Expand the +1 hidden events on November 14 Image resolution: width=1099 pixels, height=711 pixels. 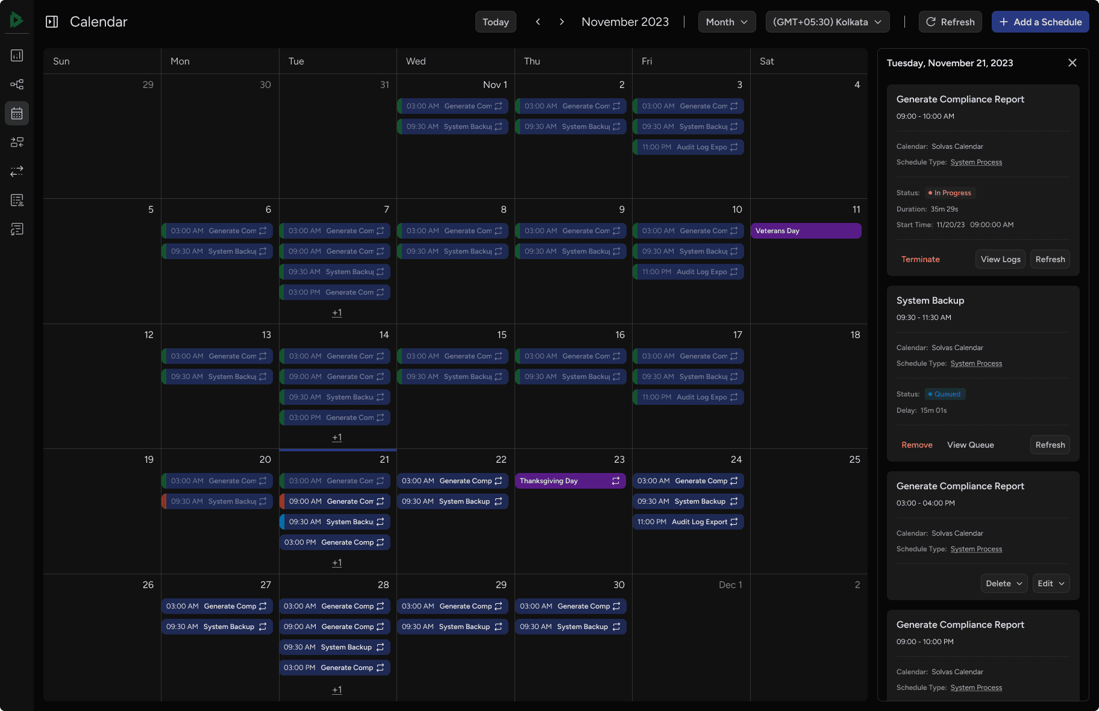point(337,437)
